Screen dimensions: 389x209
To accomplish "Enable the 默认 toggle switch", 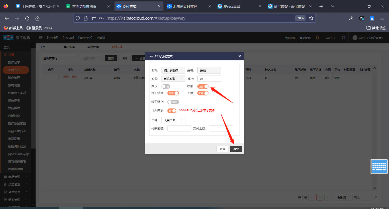I will click(165, 86).
